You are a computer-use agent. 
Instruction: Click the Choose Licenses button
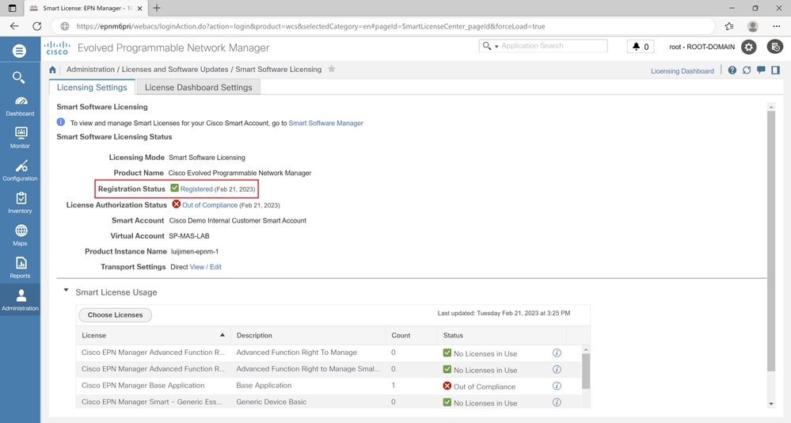click(115, 315)
